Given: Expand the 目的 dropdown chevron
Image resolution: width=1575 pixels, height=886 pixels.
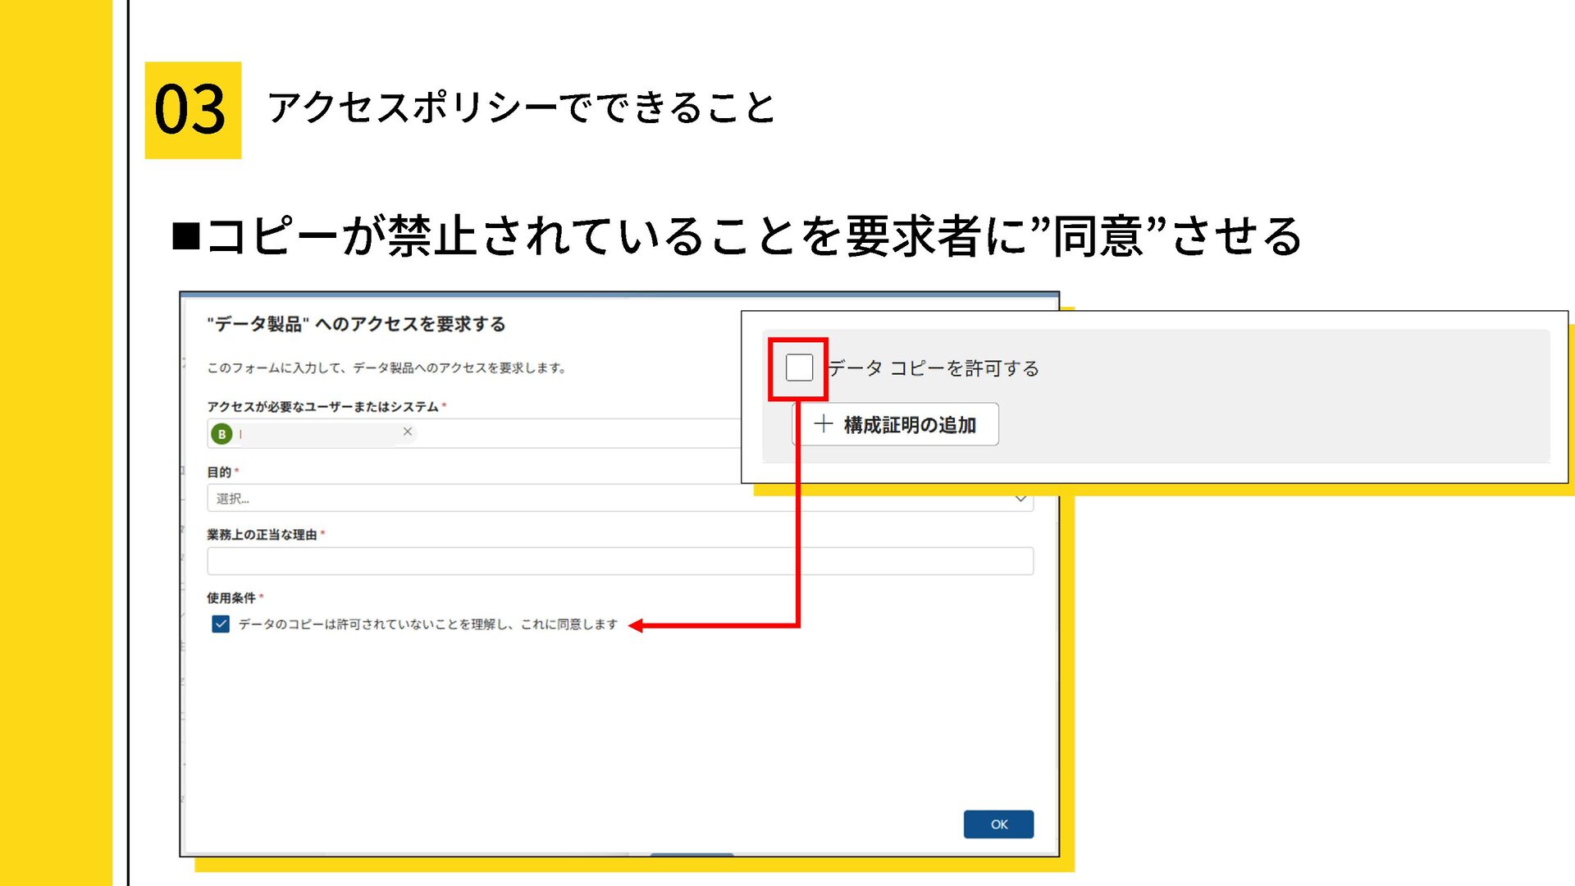Looking at the screenshot, I should pos(1020,498).
